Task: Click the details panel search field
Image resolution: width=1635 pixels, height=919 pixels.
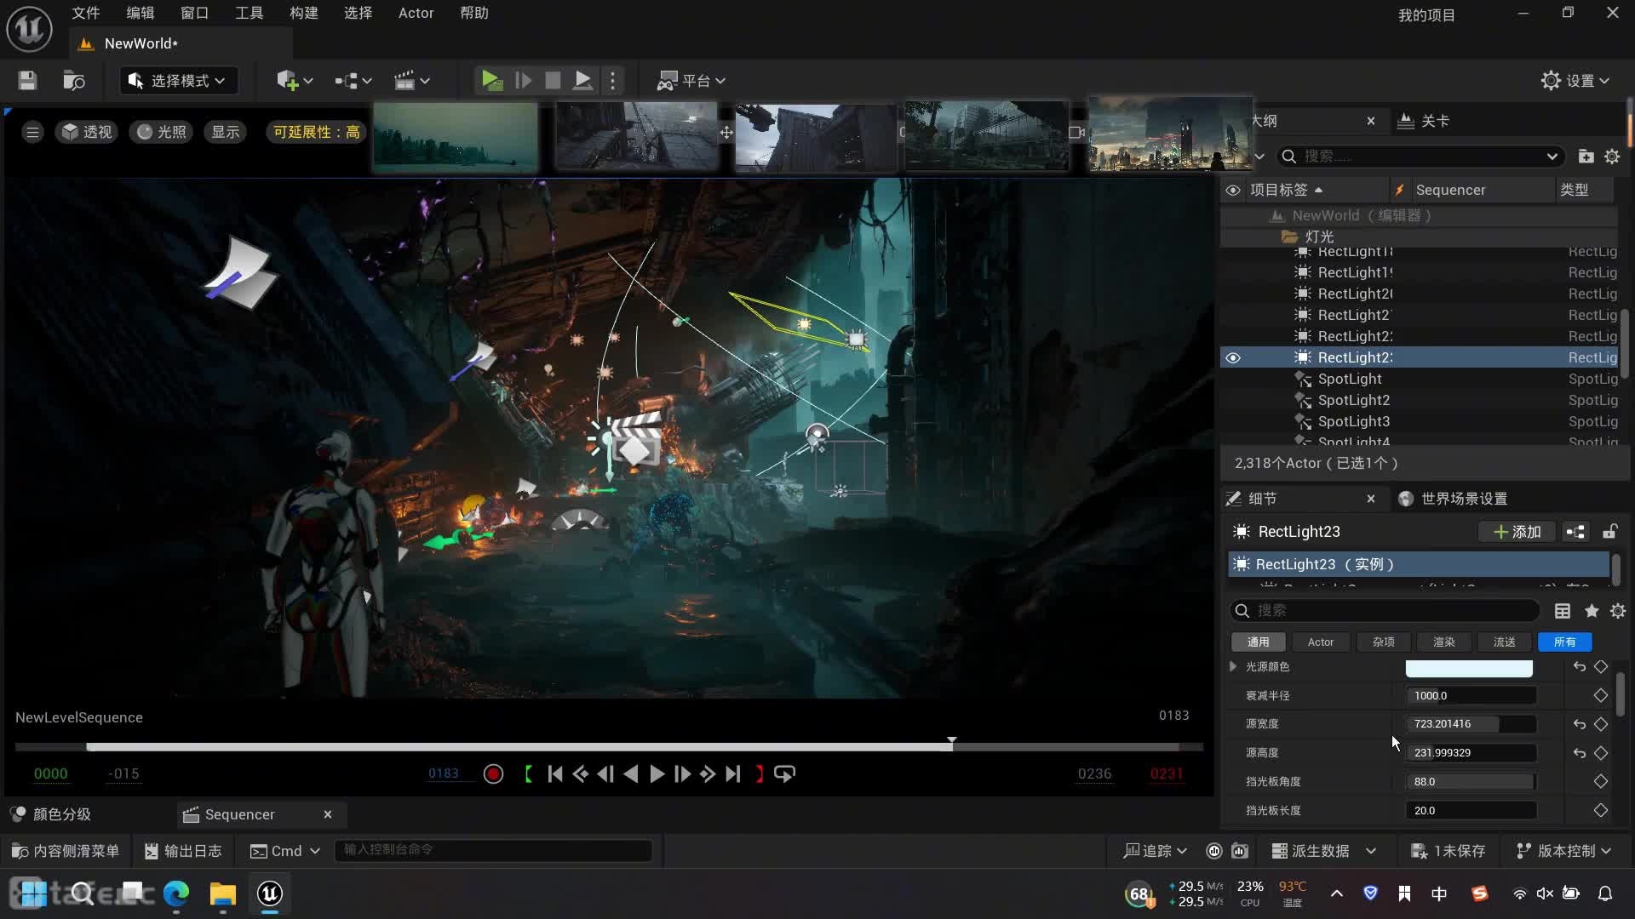Action: (1385, 611)
